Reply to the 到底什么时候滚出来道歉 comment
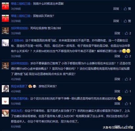This screenshot has height=131, width=135. pyautogui.click(x=116, y=9)
